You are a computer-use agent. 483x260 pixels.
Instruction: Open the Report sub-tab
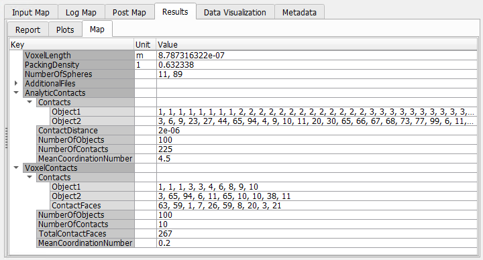point(28,29)
